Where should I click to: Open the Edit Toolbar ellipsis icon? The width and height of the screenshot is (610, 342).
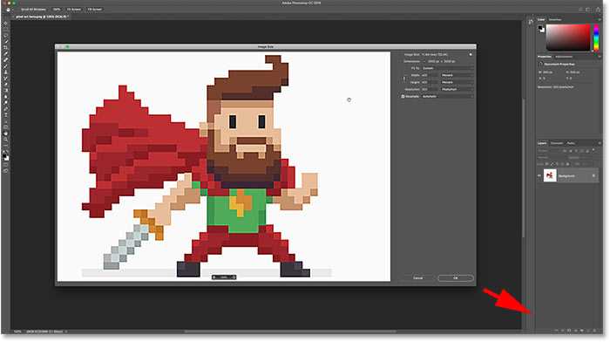click(5, 146)
